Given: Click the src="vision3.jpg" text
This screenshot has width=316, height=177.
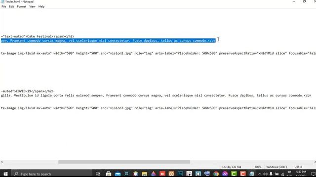Looking at the screenshot, I should pos(117,108).
